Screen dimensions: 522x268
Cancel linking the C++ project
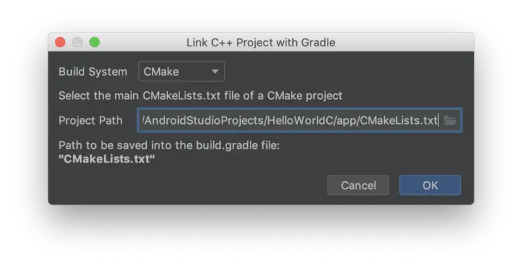click(x=358, y=185)
